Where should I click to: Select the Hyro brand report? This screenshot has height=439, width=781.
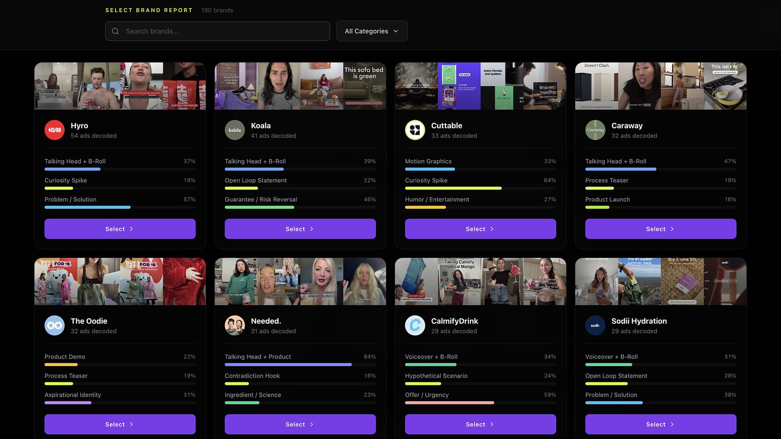pos(120,229)
